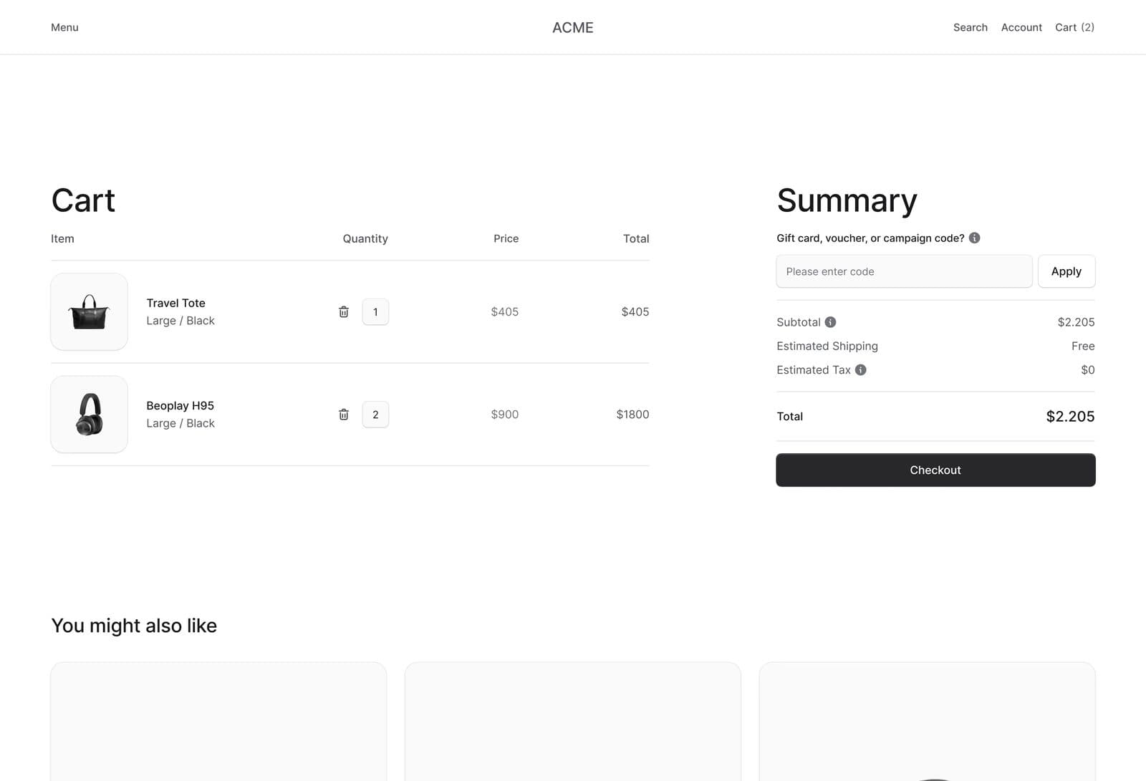
Task: Click the Beoplay H95 product name
Action: point(180,406)
